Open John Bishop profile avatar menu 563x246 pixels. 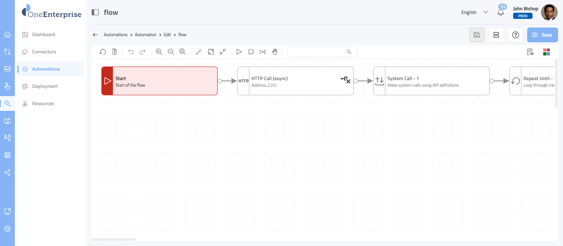click(x=549, y=12)
